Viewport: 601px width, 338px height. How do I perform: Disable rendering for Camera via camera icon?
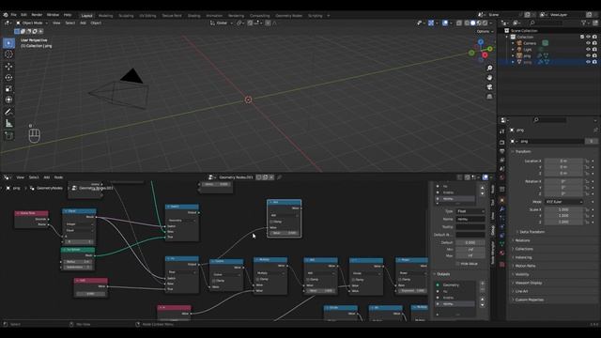(594, 43)
